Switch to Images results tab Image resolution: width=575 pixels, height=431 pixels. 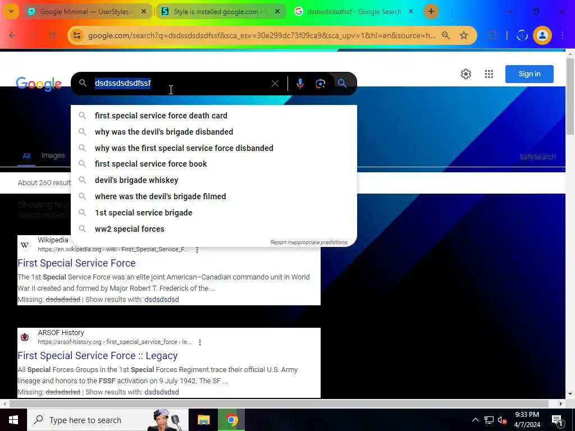(53, 155)
